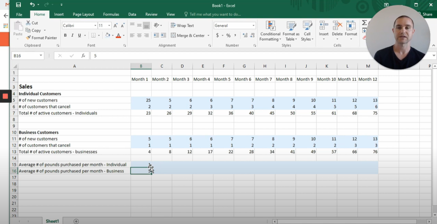This screenshot has height=224, width=437.
Task: Open the Page Layout tab
Action: 83,14
